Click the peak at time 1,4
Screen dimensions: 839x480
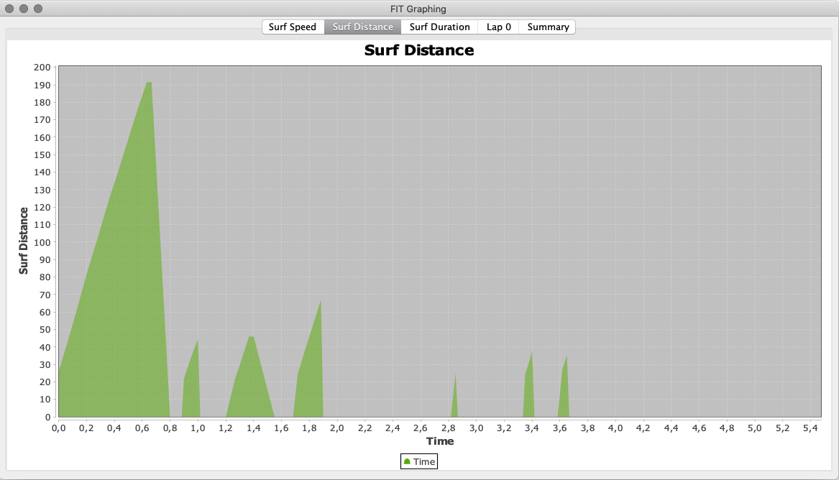click(251, 338)
